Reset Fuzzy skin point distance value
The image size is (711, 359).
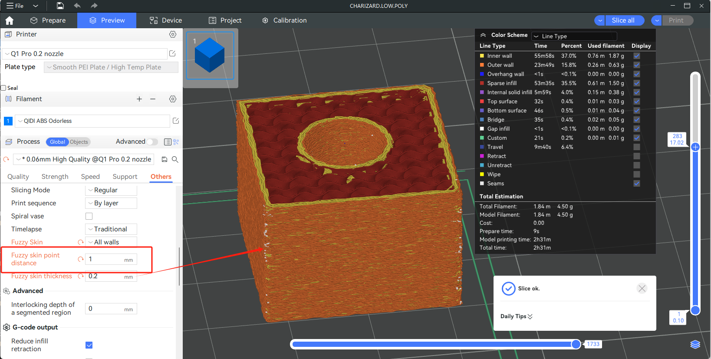click(81, 259)
